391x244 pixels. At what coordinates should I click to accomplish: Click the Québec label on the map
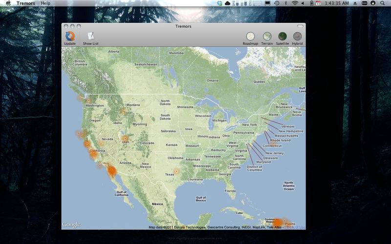click(x=260, y=81)
